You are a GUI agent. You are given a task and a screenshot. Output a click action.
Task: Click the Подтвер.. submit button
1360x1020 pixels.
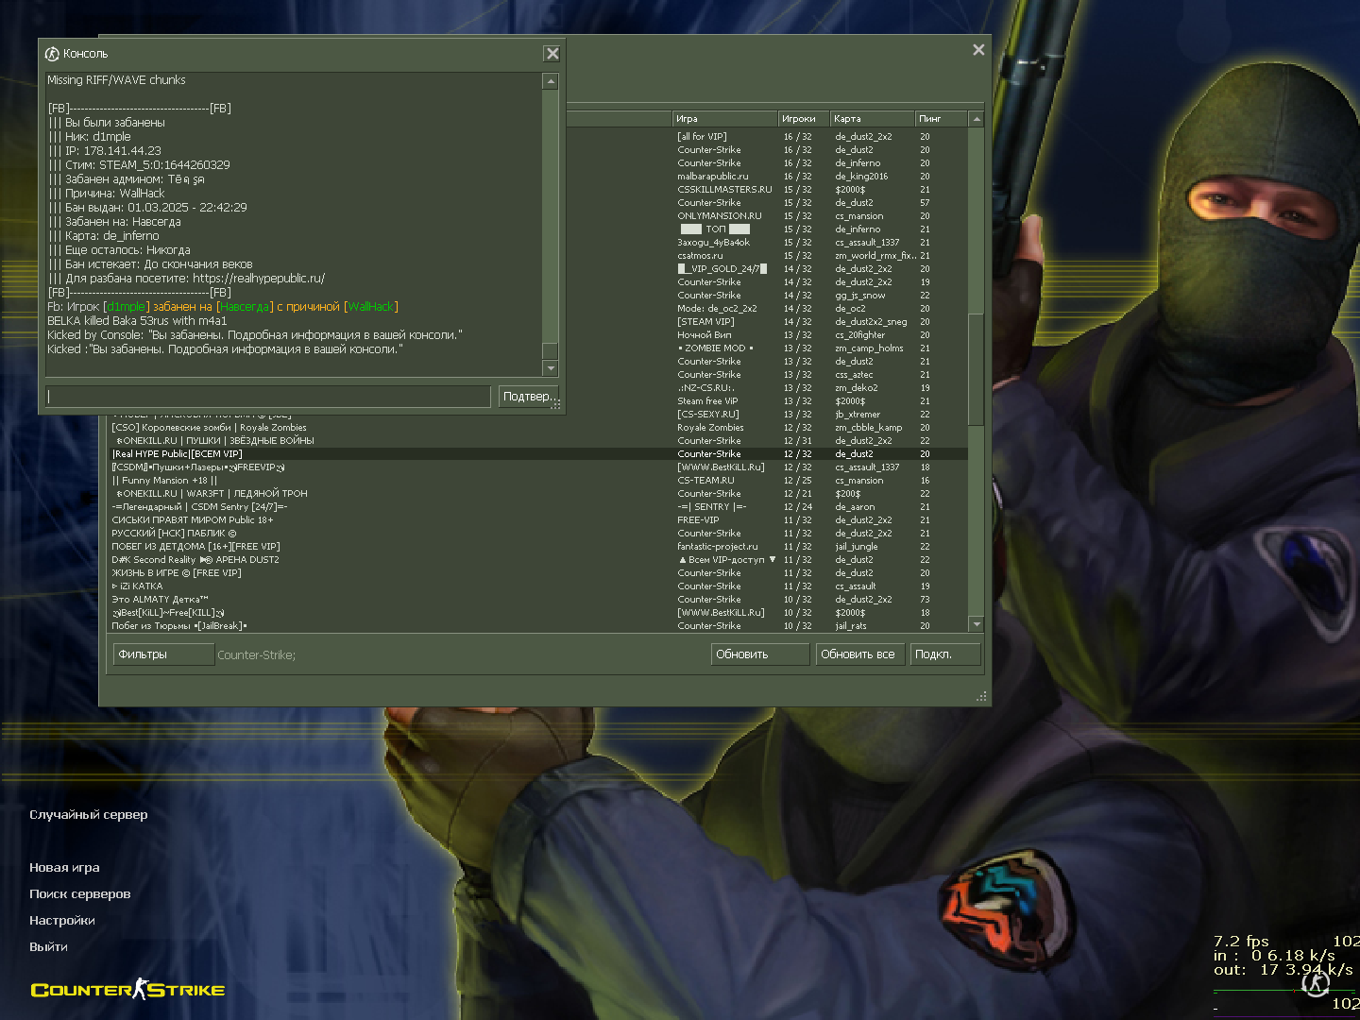coord(528,397)
